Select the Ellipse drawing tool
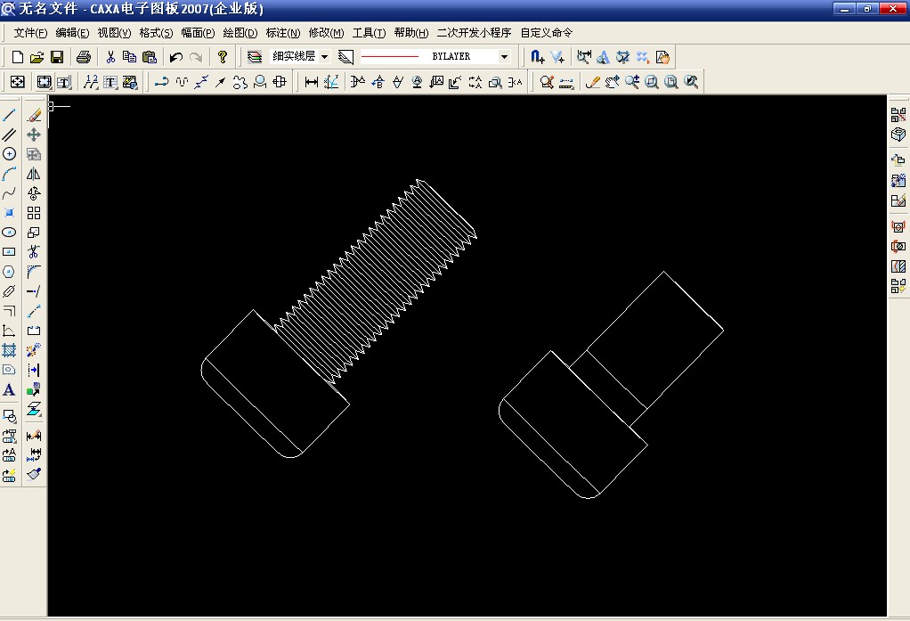The image size is (910, 621). pyautogui.click(x=9, y=233)
